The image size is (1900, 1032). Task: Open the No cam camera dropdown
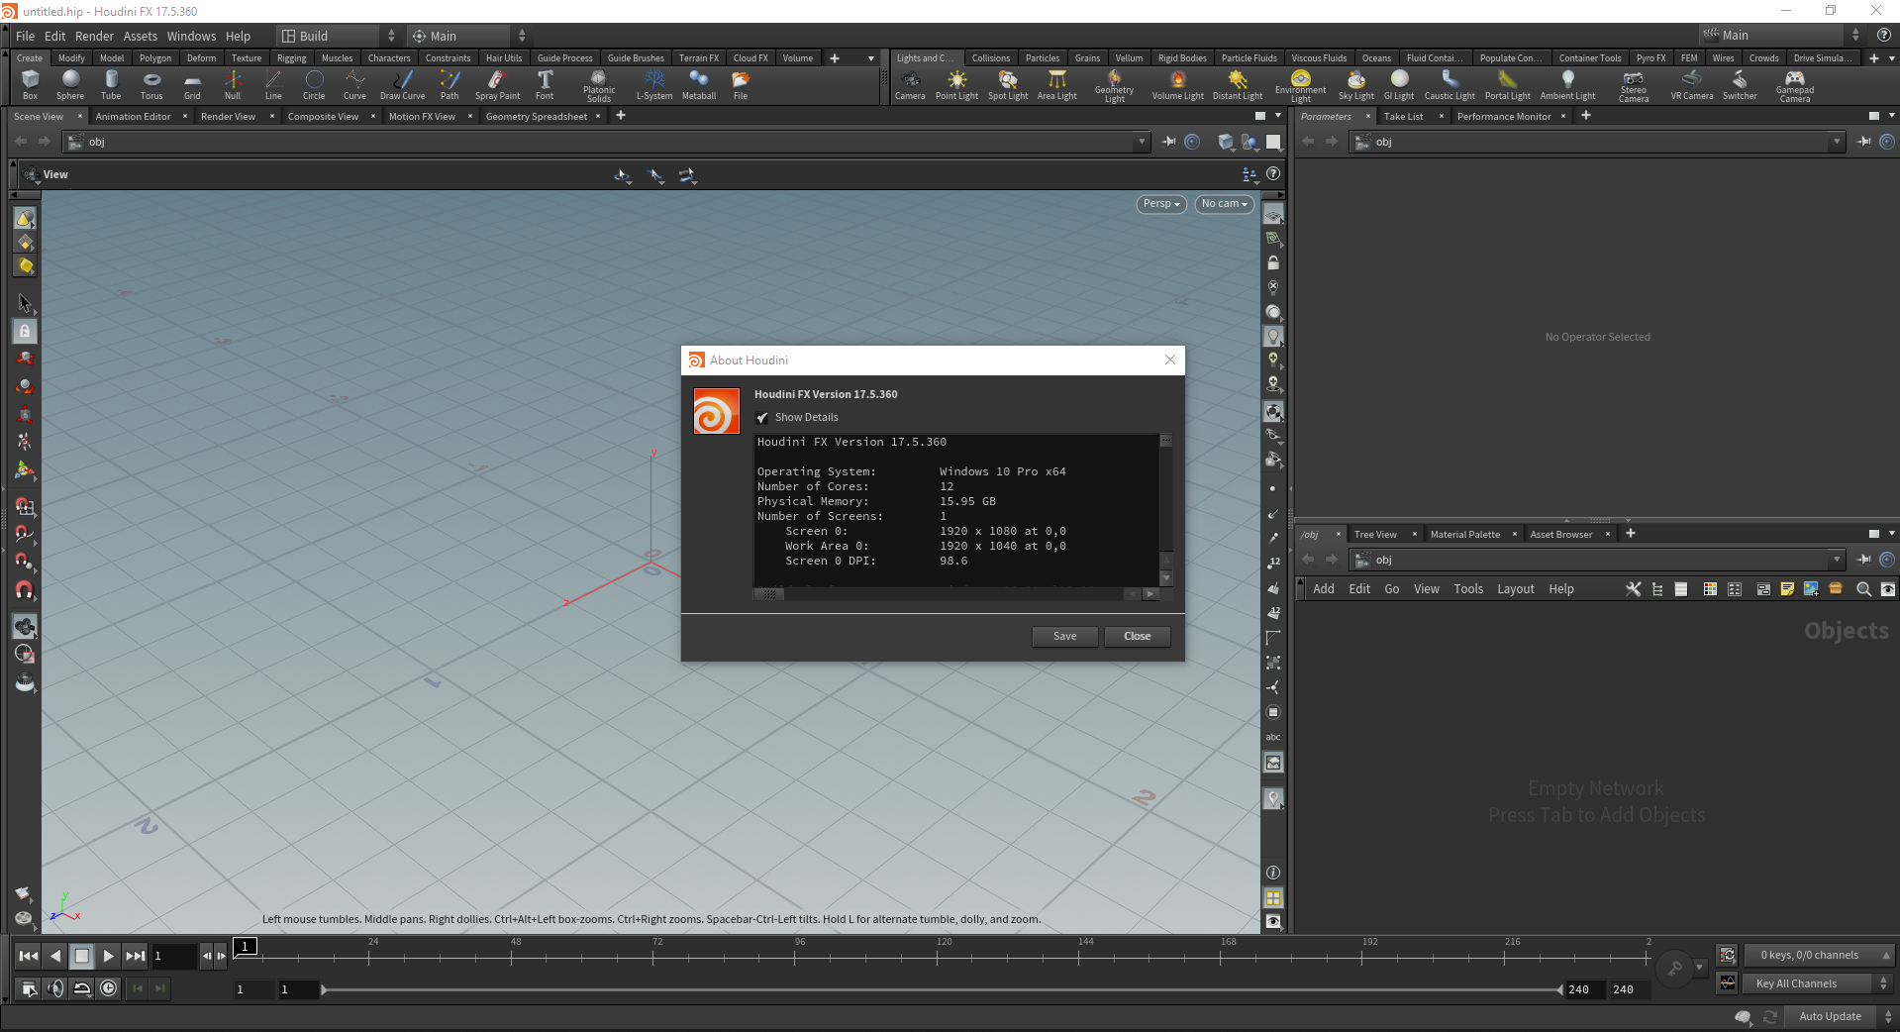tap(1225, 204)
